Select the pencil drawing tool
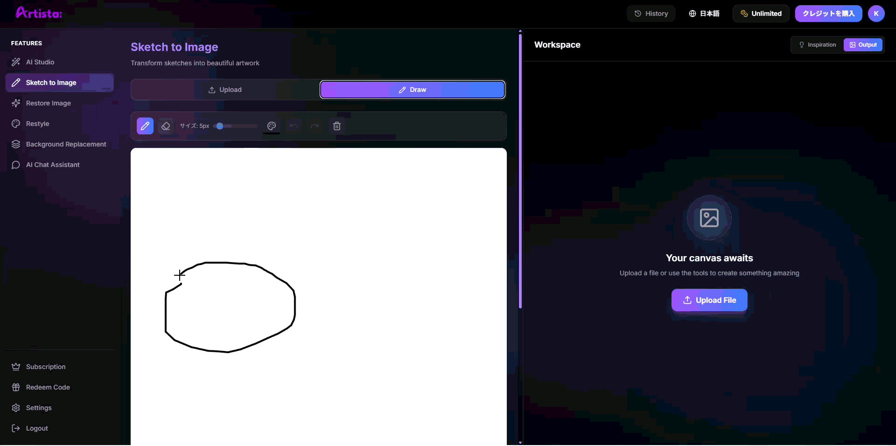The width and height of the screenshot is (896, 446). pyautogui.click(x=145, y=126)
